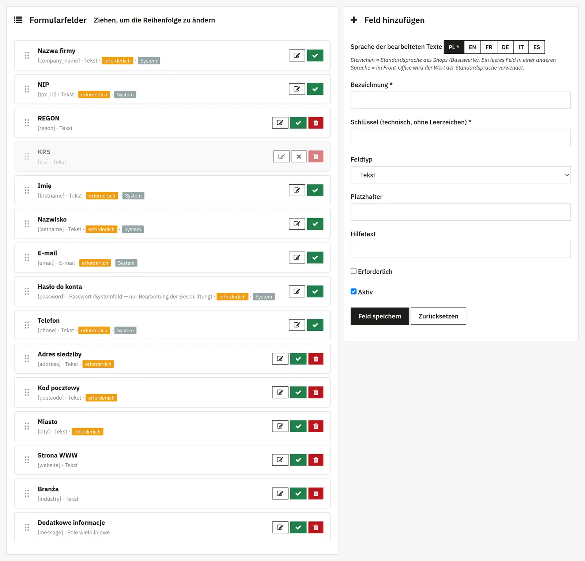Click the plus icon beside Feld hinzufügen
The image size is (585, 561).
pos(354,20)
